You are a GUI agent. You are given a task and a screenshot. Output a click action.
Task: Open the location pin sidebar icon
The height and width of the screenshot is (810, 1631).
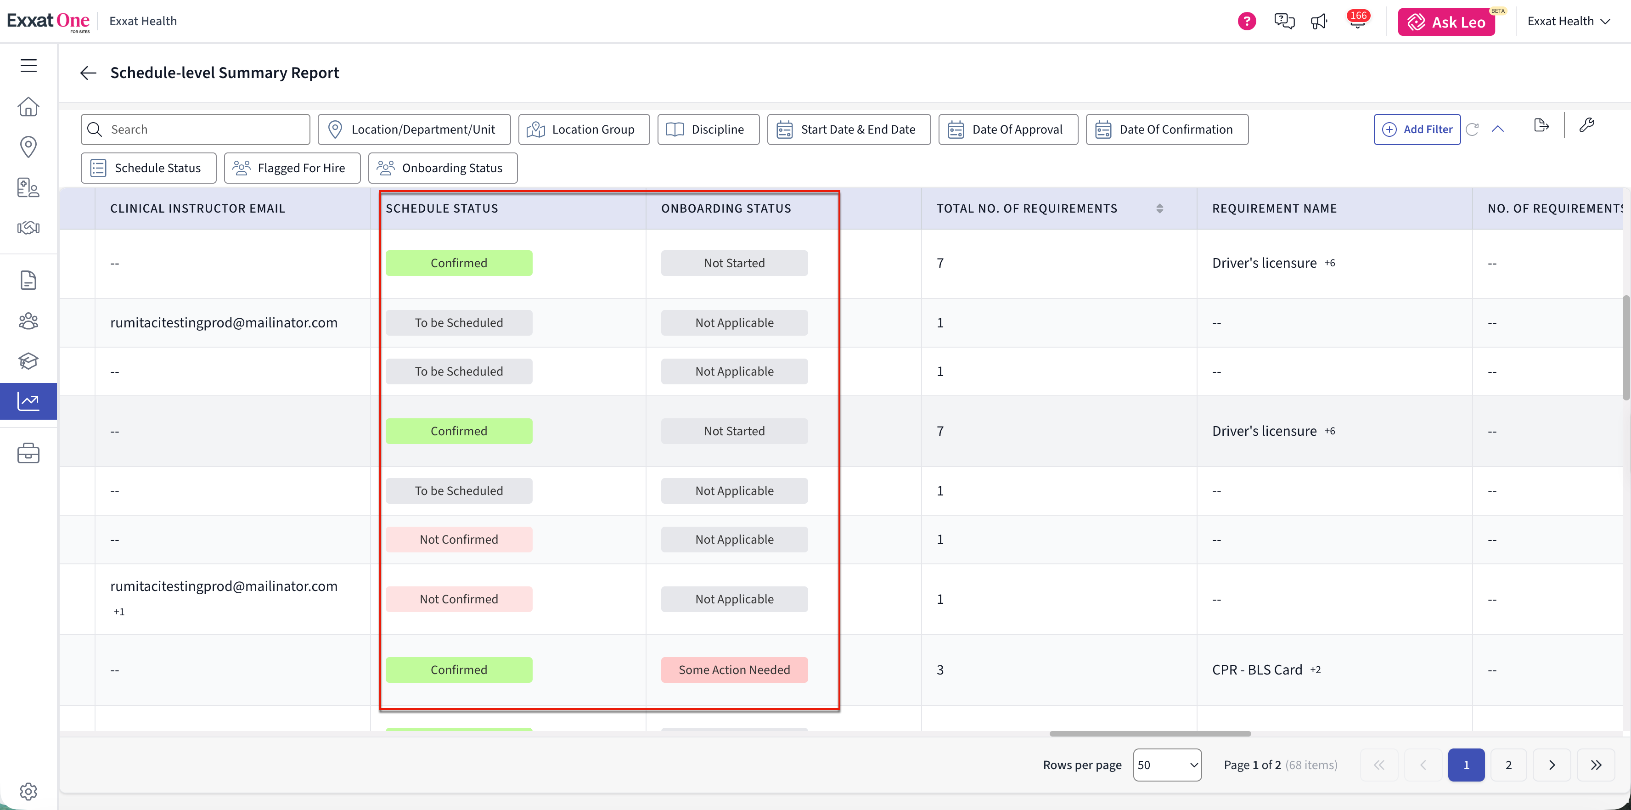point(28,147)
